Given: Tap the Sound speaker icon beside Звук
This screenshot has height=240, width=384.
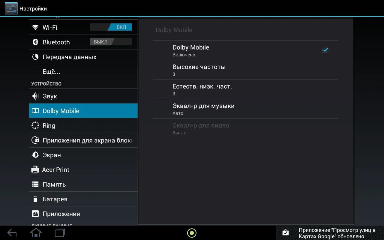Looking at the screenshot, I should (35, 96).
